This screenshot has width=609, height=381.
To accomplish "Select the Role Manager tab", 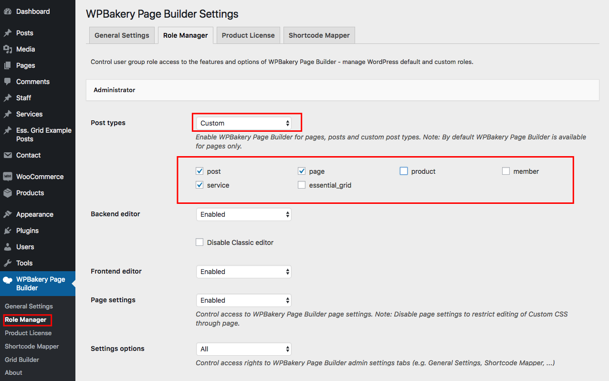I will point(186,35).
